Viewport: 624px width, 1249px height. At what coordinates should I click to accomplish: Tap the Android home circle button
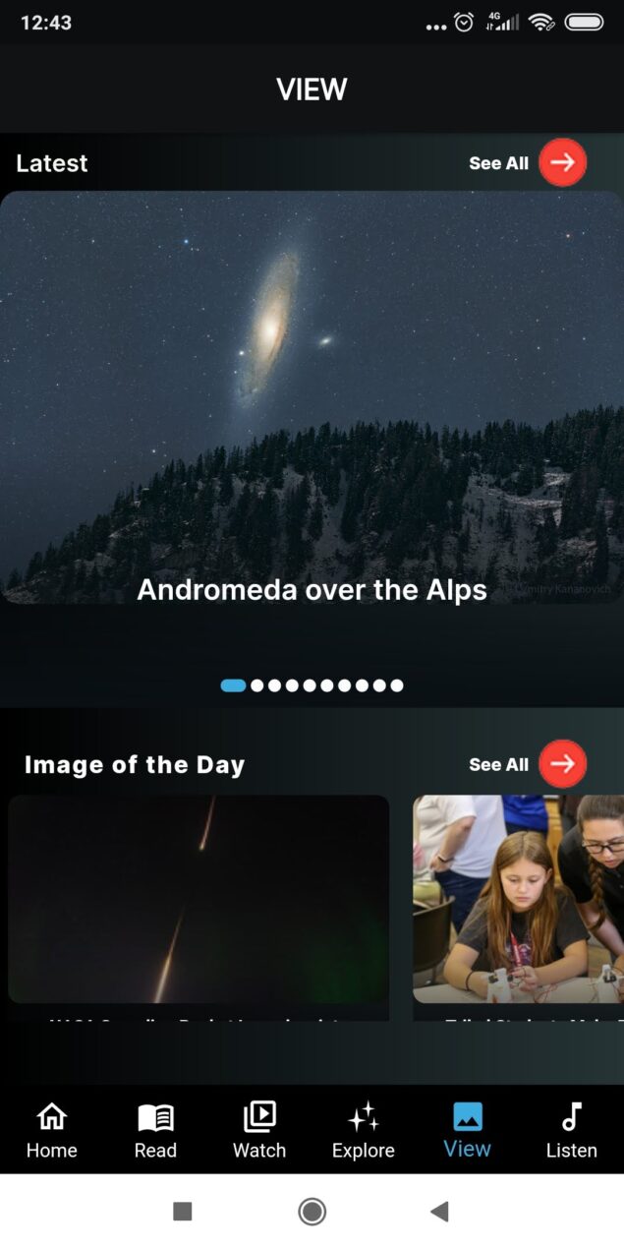coord(312,1212)
